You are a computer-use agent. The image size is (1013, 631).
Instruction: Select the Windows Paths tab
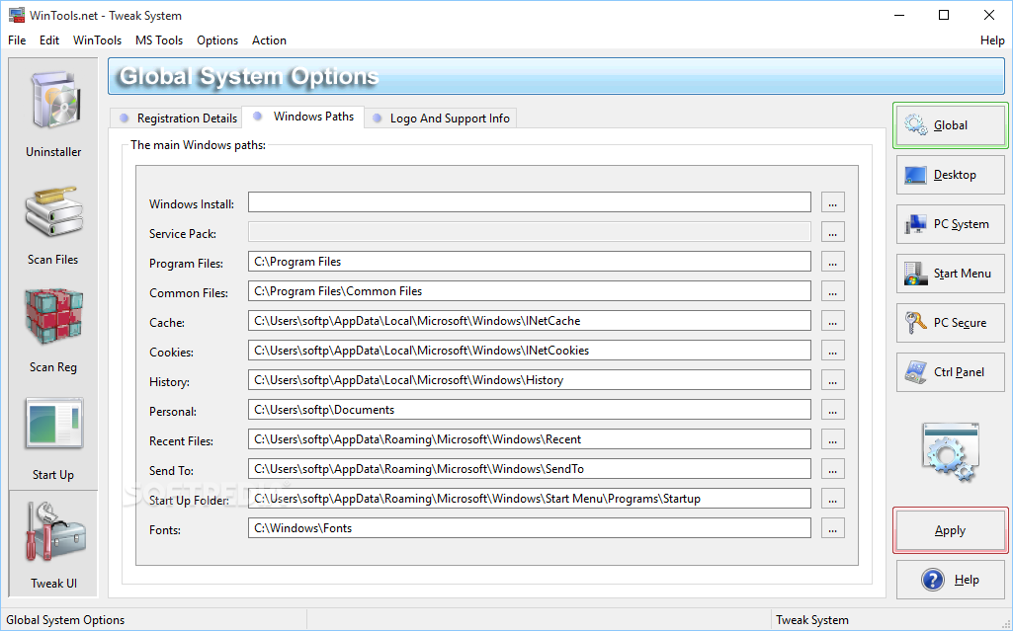point(303,117)
